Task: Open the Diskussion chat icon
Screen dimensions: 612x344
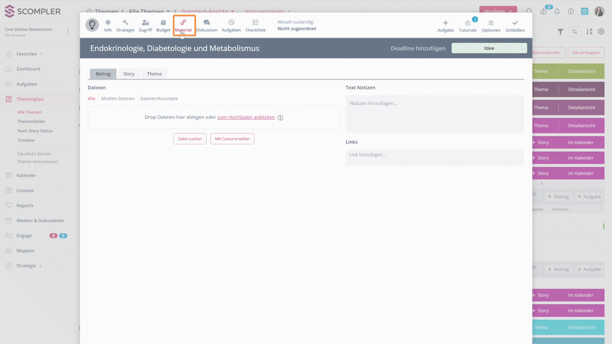Action: [207, 22]
